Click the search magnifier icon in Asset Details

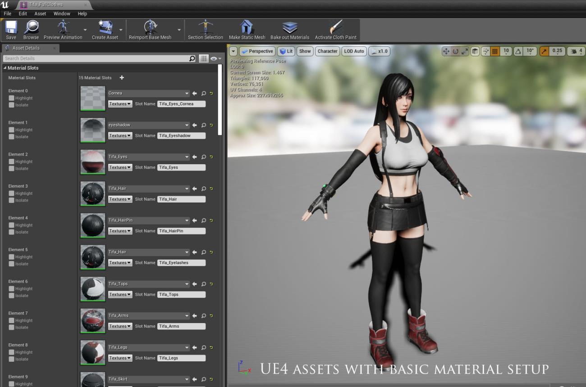(x=192, y=58)
